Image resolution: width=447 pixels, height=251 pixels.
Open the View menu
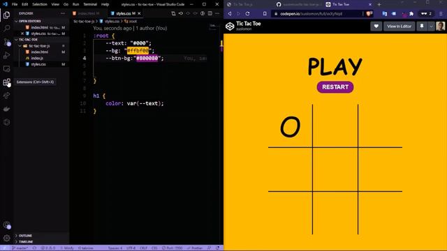pyautogui.click(x=55, y=4)
